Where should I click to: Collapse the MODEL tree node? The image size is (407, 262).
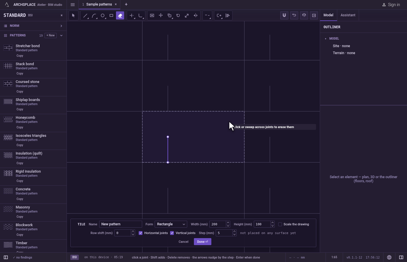click(326, 39)
